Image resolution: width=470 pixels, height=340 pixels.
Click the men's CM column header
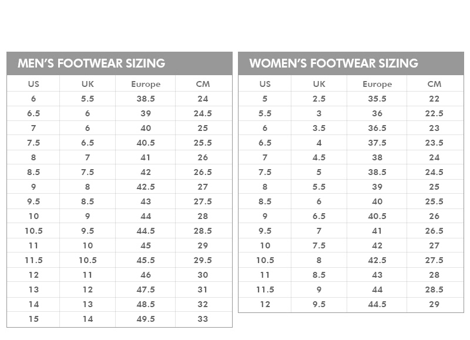203,84
